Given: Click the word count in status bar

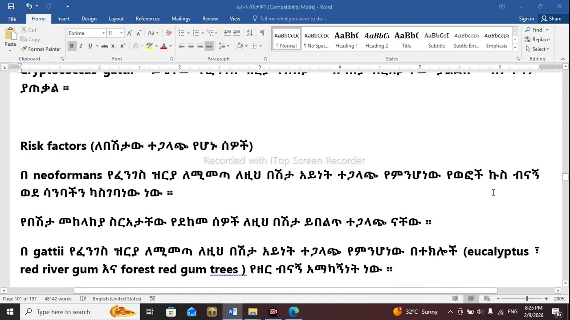Looking at the screenshot, I should [x=58, y=299].
